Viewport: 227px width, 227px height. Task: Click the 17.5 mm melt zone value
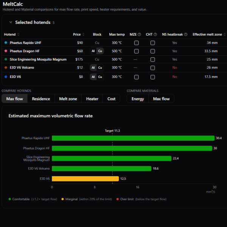tap(211, 77)
